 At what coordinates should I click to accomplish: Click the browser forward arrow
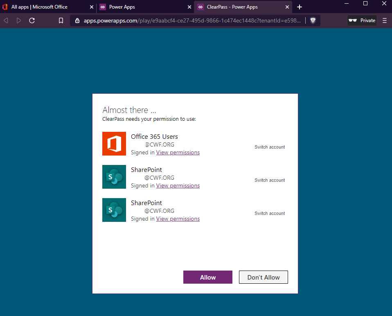pyautogui.click(x=19, y=20)
